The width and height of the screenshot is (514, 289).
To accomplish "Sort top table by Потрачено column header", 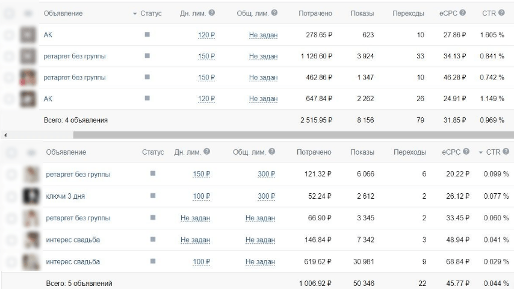I will point(315,13).
